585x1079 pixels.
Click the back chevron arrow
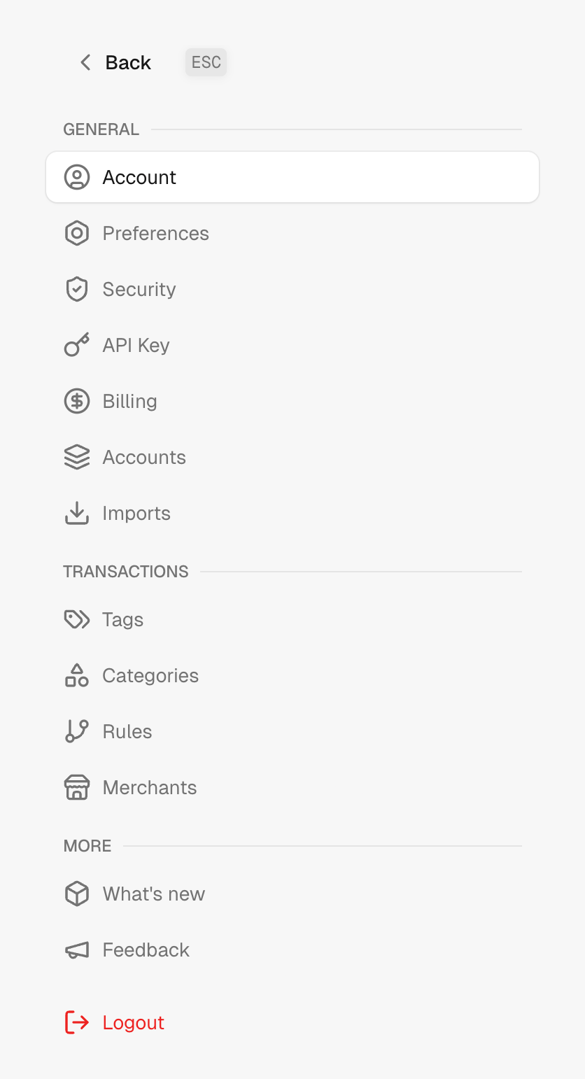click(85, 62)
